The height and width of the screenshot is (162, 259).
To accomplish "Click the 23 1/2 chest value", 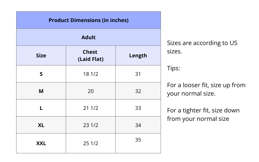I will [x=90, y=125].
